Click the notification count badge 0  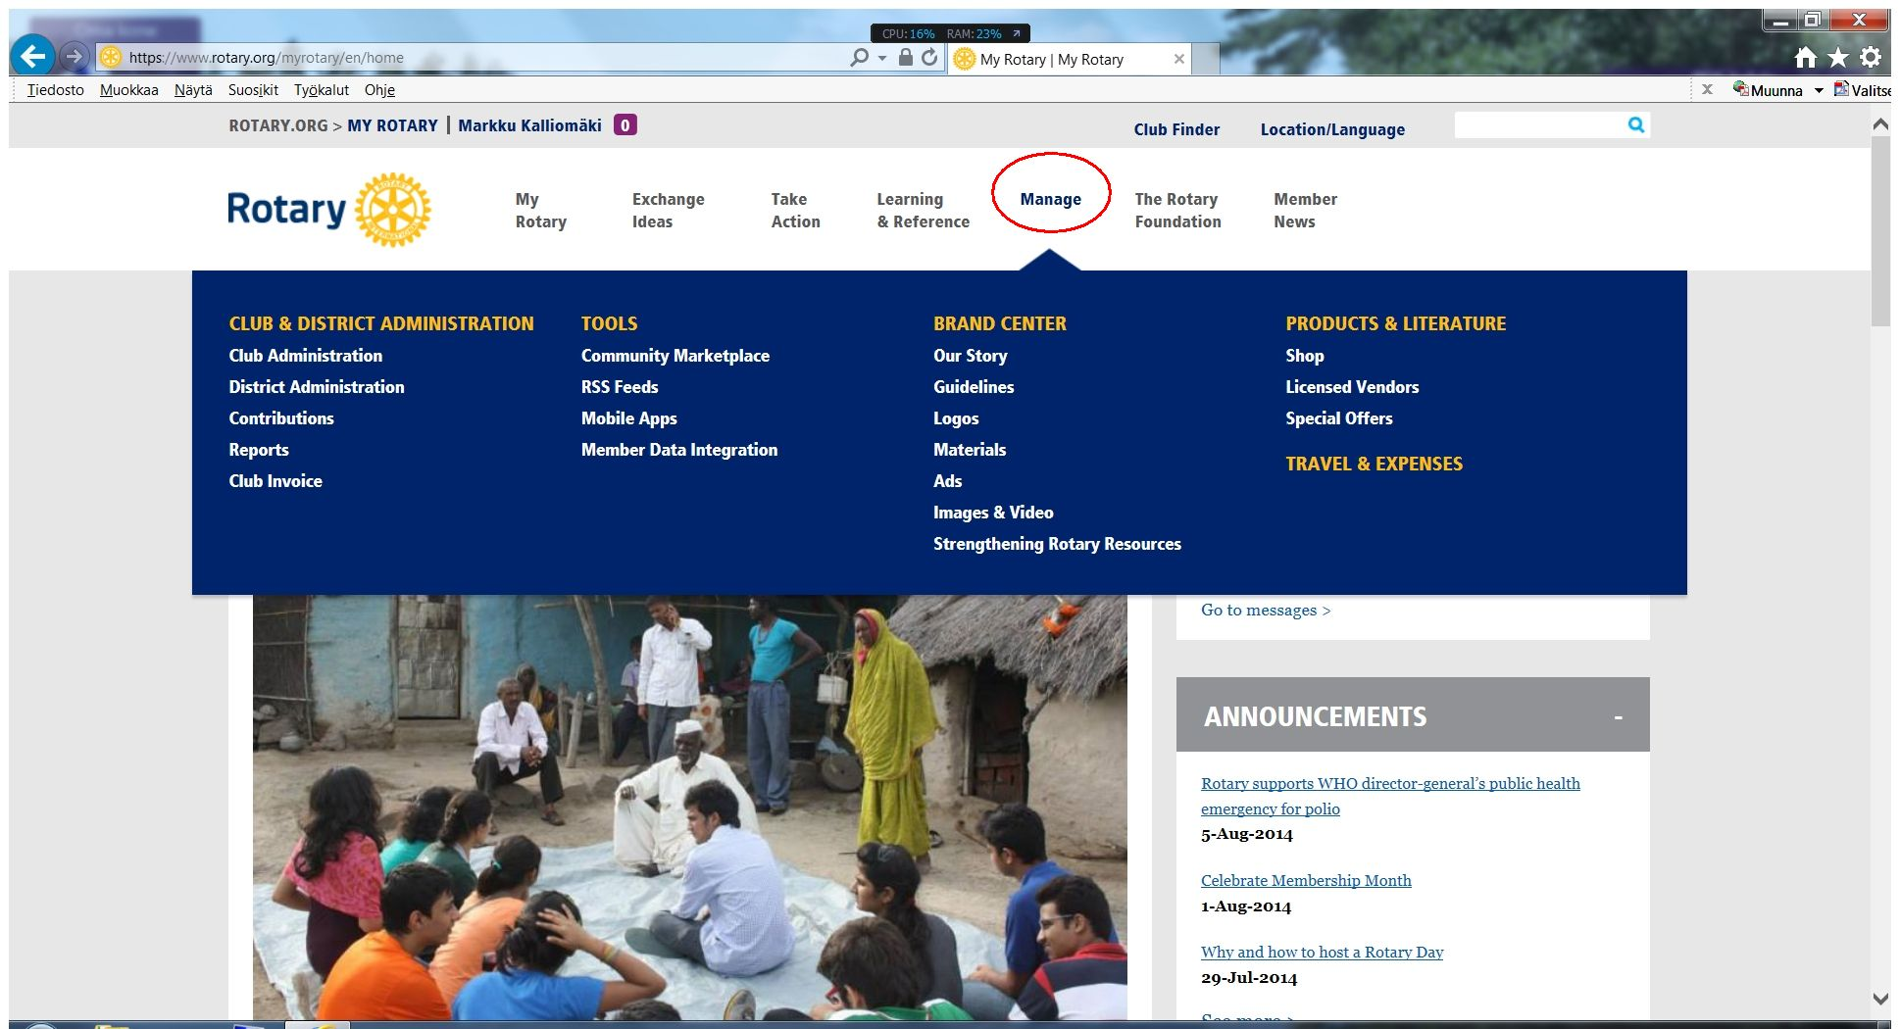(625, 125)
